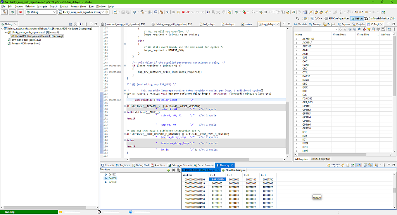Remove selected memory monitor with X icon
397x215 pixels.
173,170
